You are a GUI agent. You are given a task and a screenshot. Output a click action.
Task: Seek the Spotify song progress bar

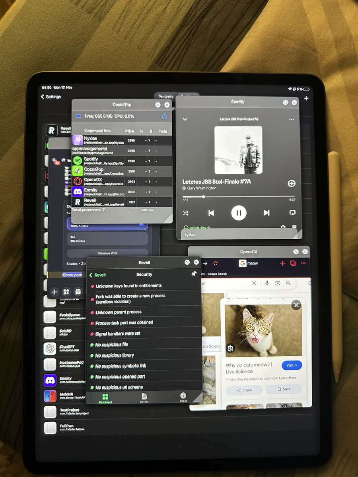(239, 196)
